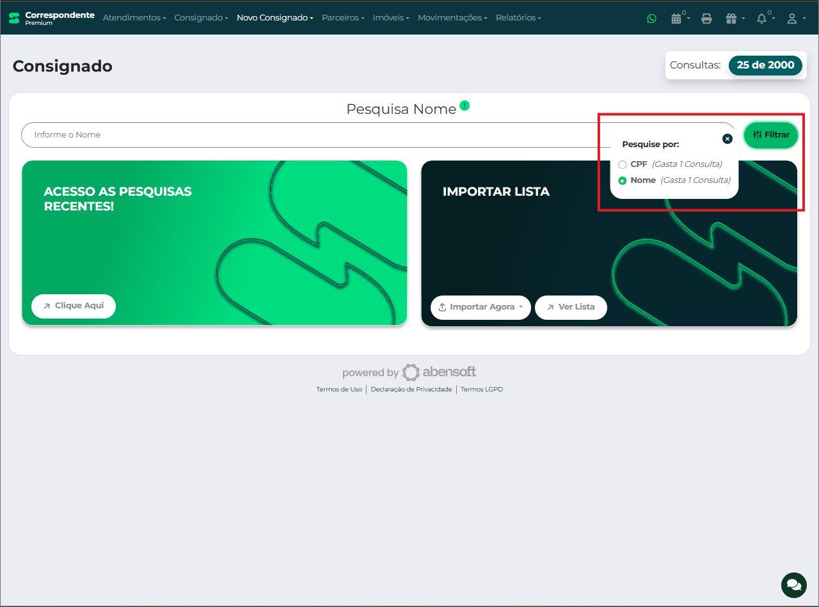Open the user profile icon menu

pos(793,19)
